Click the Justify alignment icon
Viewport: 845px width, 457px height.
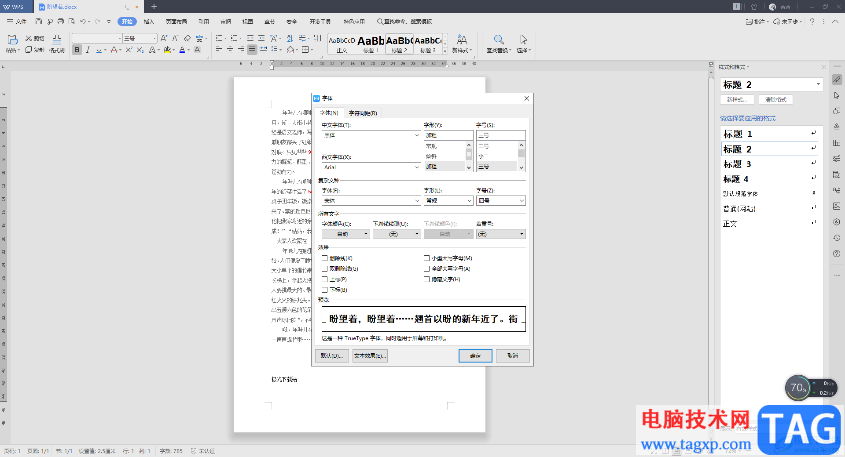(252, 50)
